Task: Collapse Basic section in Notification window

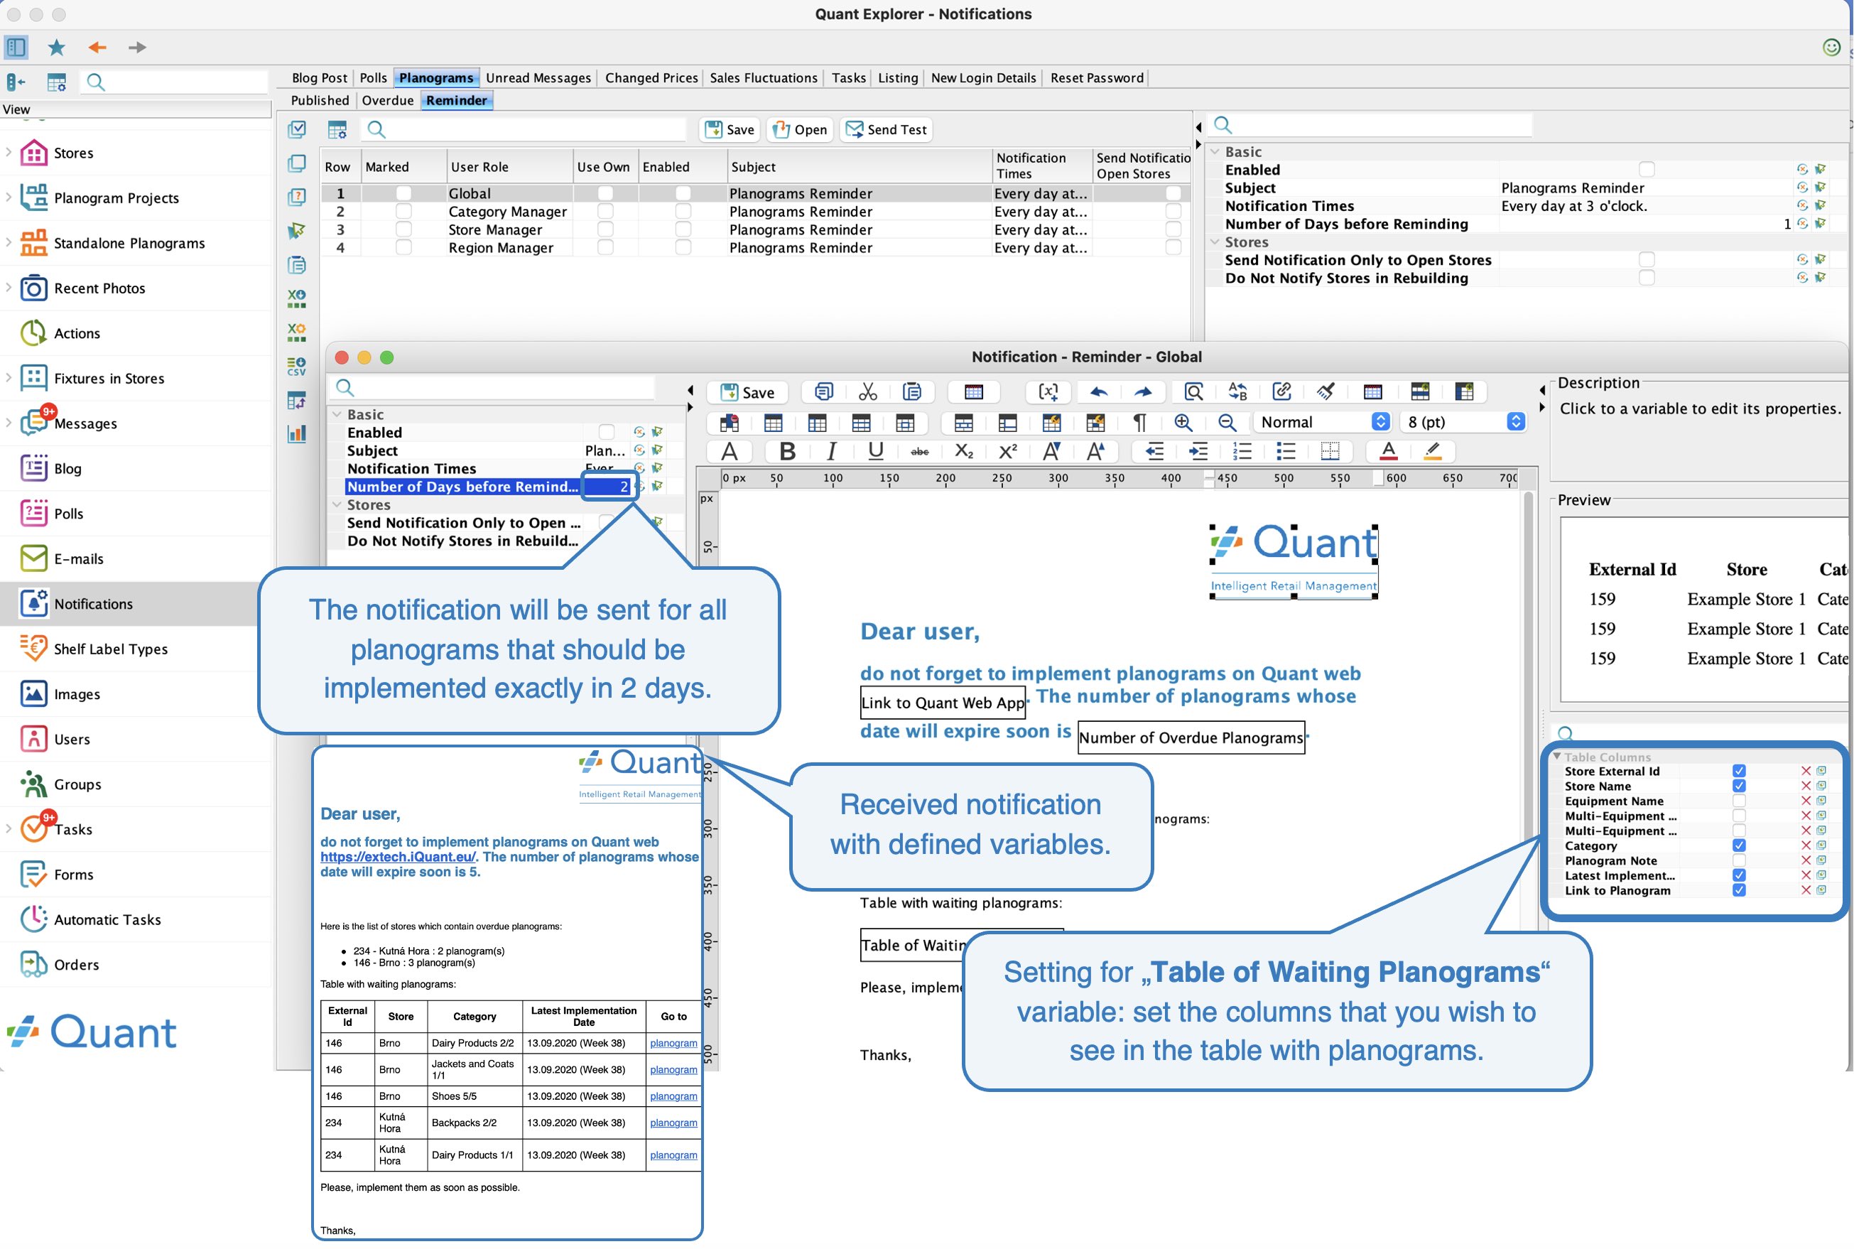Action: pyautogui.click(x=337, y=414)
